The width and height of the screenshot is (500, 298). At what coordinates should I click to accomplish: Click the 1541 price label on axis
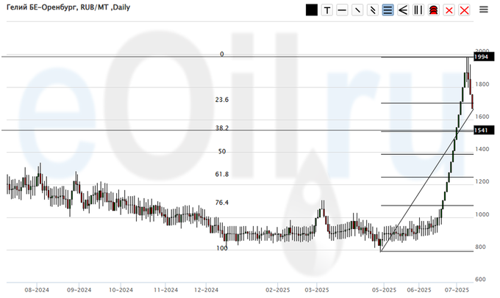[482, 130]
